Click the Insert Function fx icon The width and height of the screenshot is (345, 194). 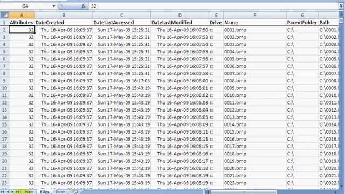coord(84,6)
